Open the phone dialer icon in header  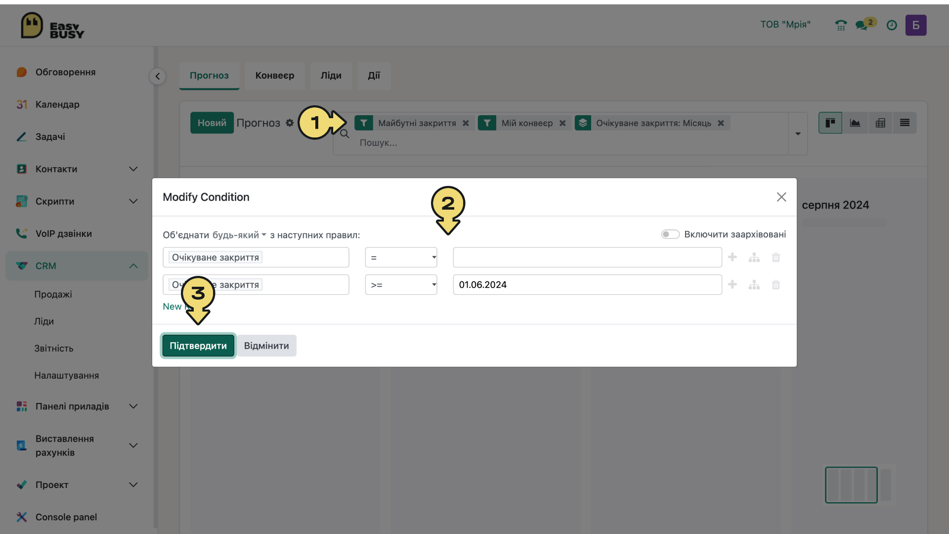(841, 25)
